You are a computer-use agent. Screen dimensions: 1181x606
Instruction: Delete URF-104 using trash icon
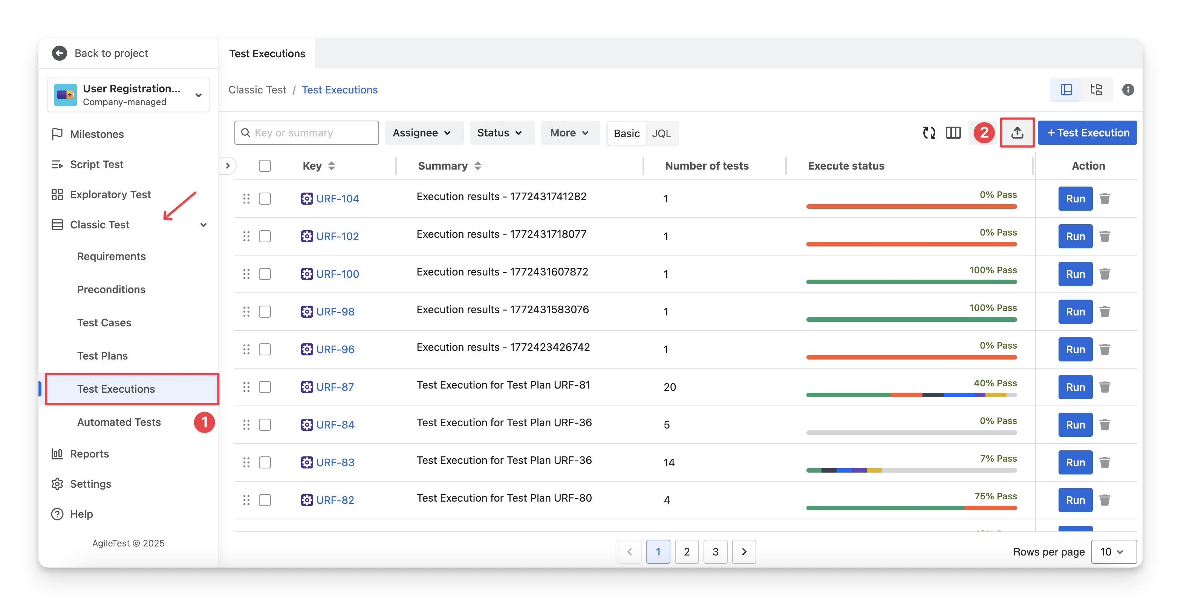(x=1105, y=199)
